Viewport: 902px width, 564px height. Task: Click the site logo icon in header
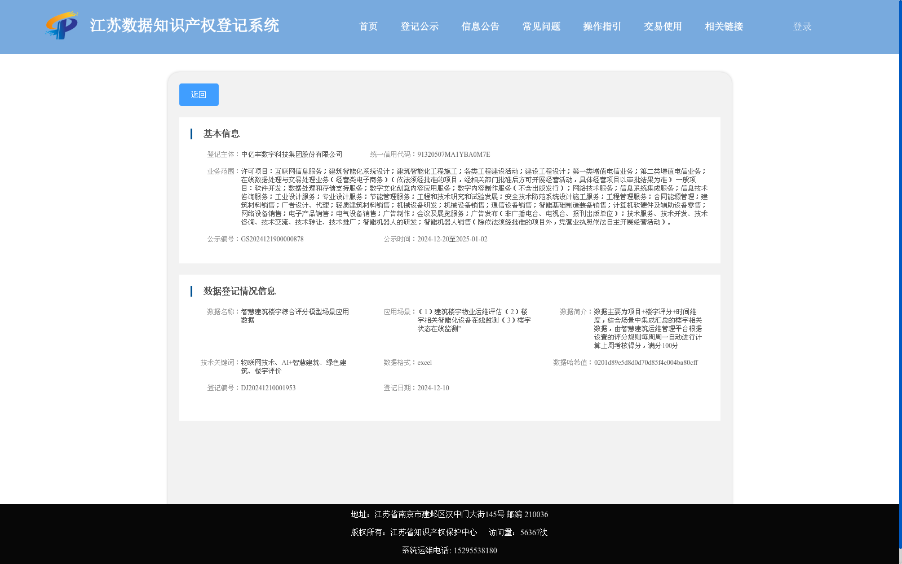point(61,25)
